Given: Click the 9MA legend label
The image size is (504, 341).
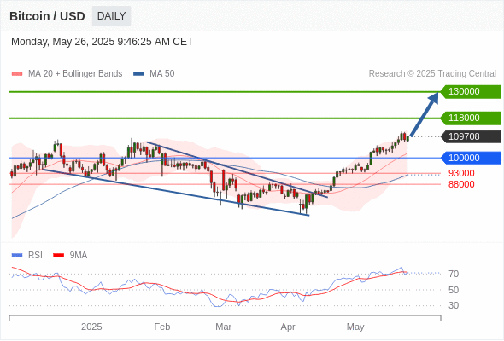Looking at the screenshot, I should (79, 256).
